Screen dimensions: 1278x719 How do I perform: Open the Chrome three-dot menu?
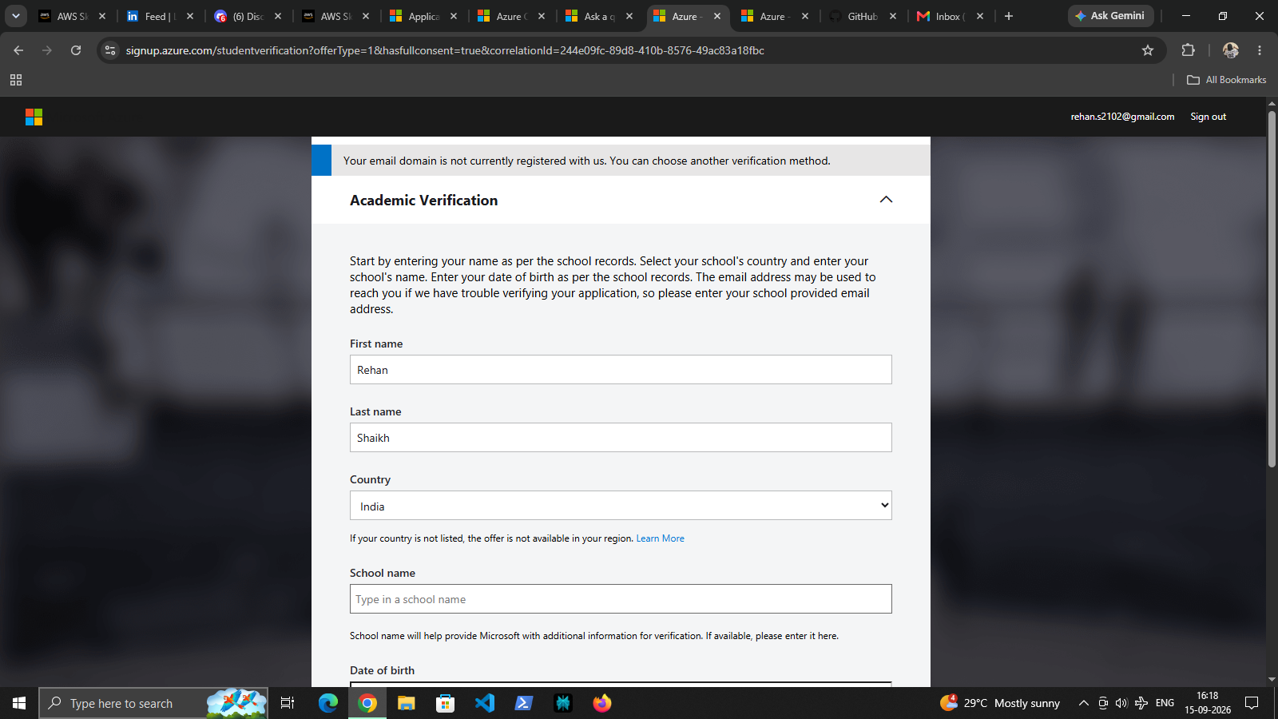tap(1260, 50)
